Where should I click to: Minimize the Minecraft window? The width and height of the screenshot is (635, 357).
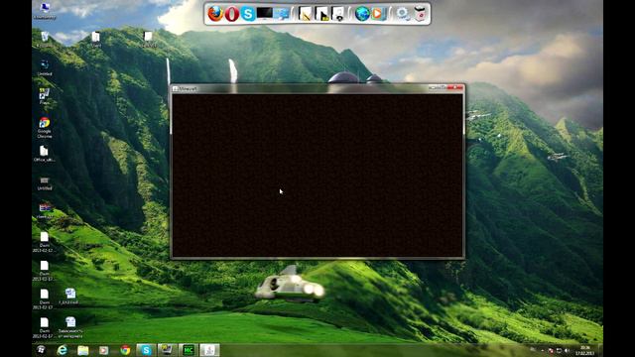433,87
